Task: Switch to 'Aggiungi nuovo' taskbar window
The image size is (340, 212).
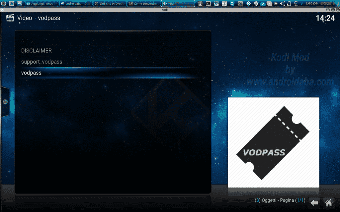Action: pyautogui.click(x=42, y=3)
